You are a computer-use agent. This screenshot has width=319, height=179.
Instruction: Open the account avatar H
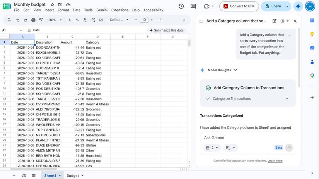tap(310, 6)
